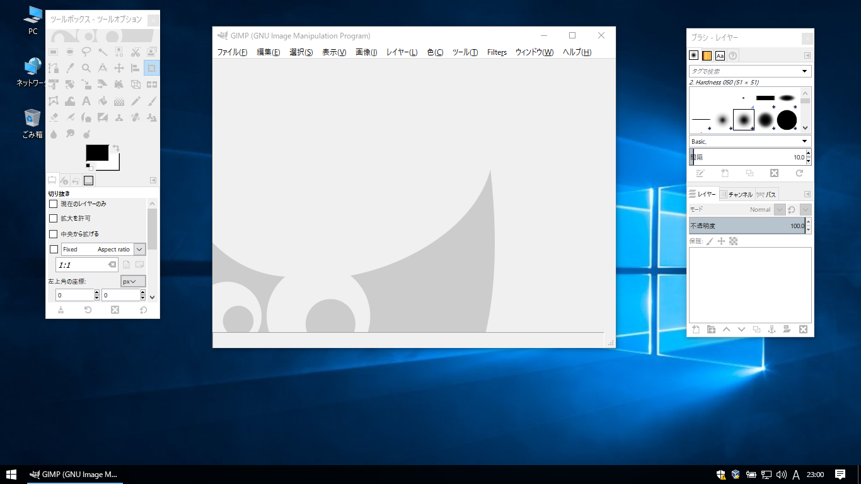
Task: Switch to the パス tab
Action: (x=766, y=194)
